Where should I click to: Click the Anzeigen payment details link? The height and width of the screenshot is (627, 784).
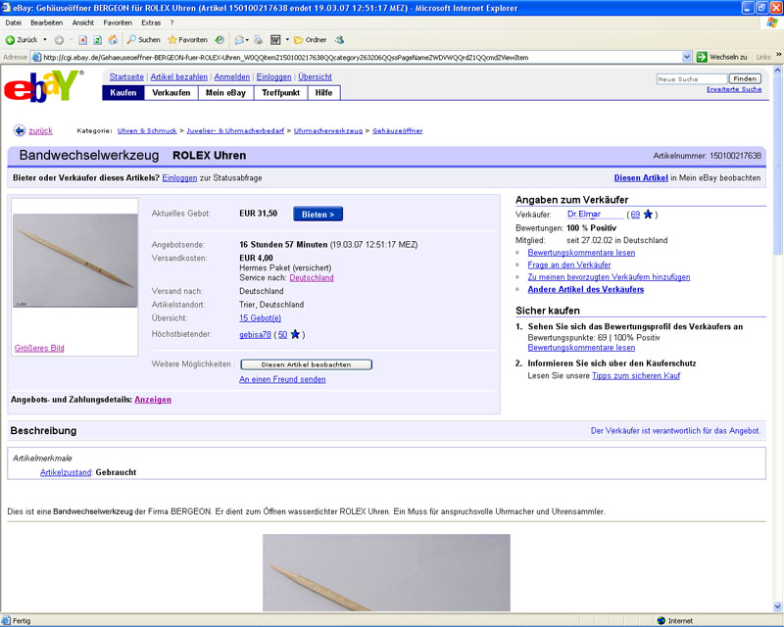click(153, 400)
